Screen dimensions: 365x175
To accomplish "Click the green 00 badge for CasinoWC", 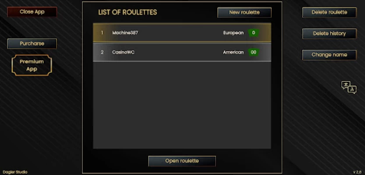I will coord(253,52).
